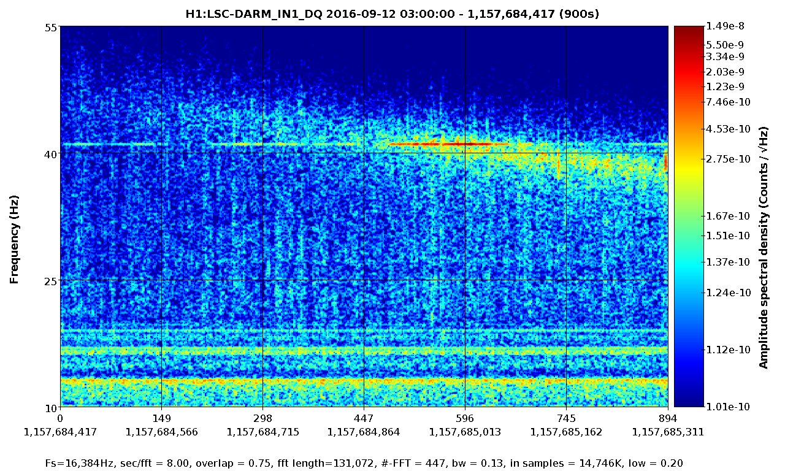Click x-axis tick label 894
Screen dimensions: 785x471
tap(668, 419)
